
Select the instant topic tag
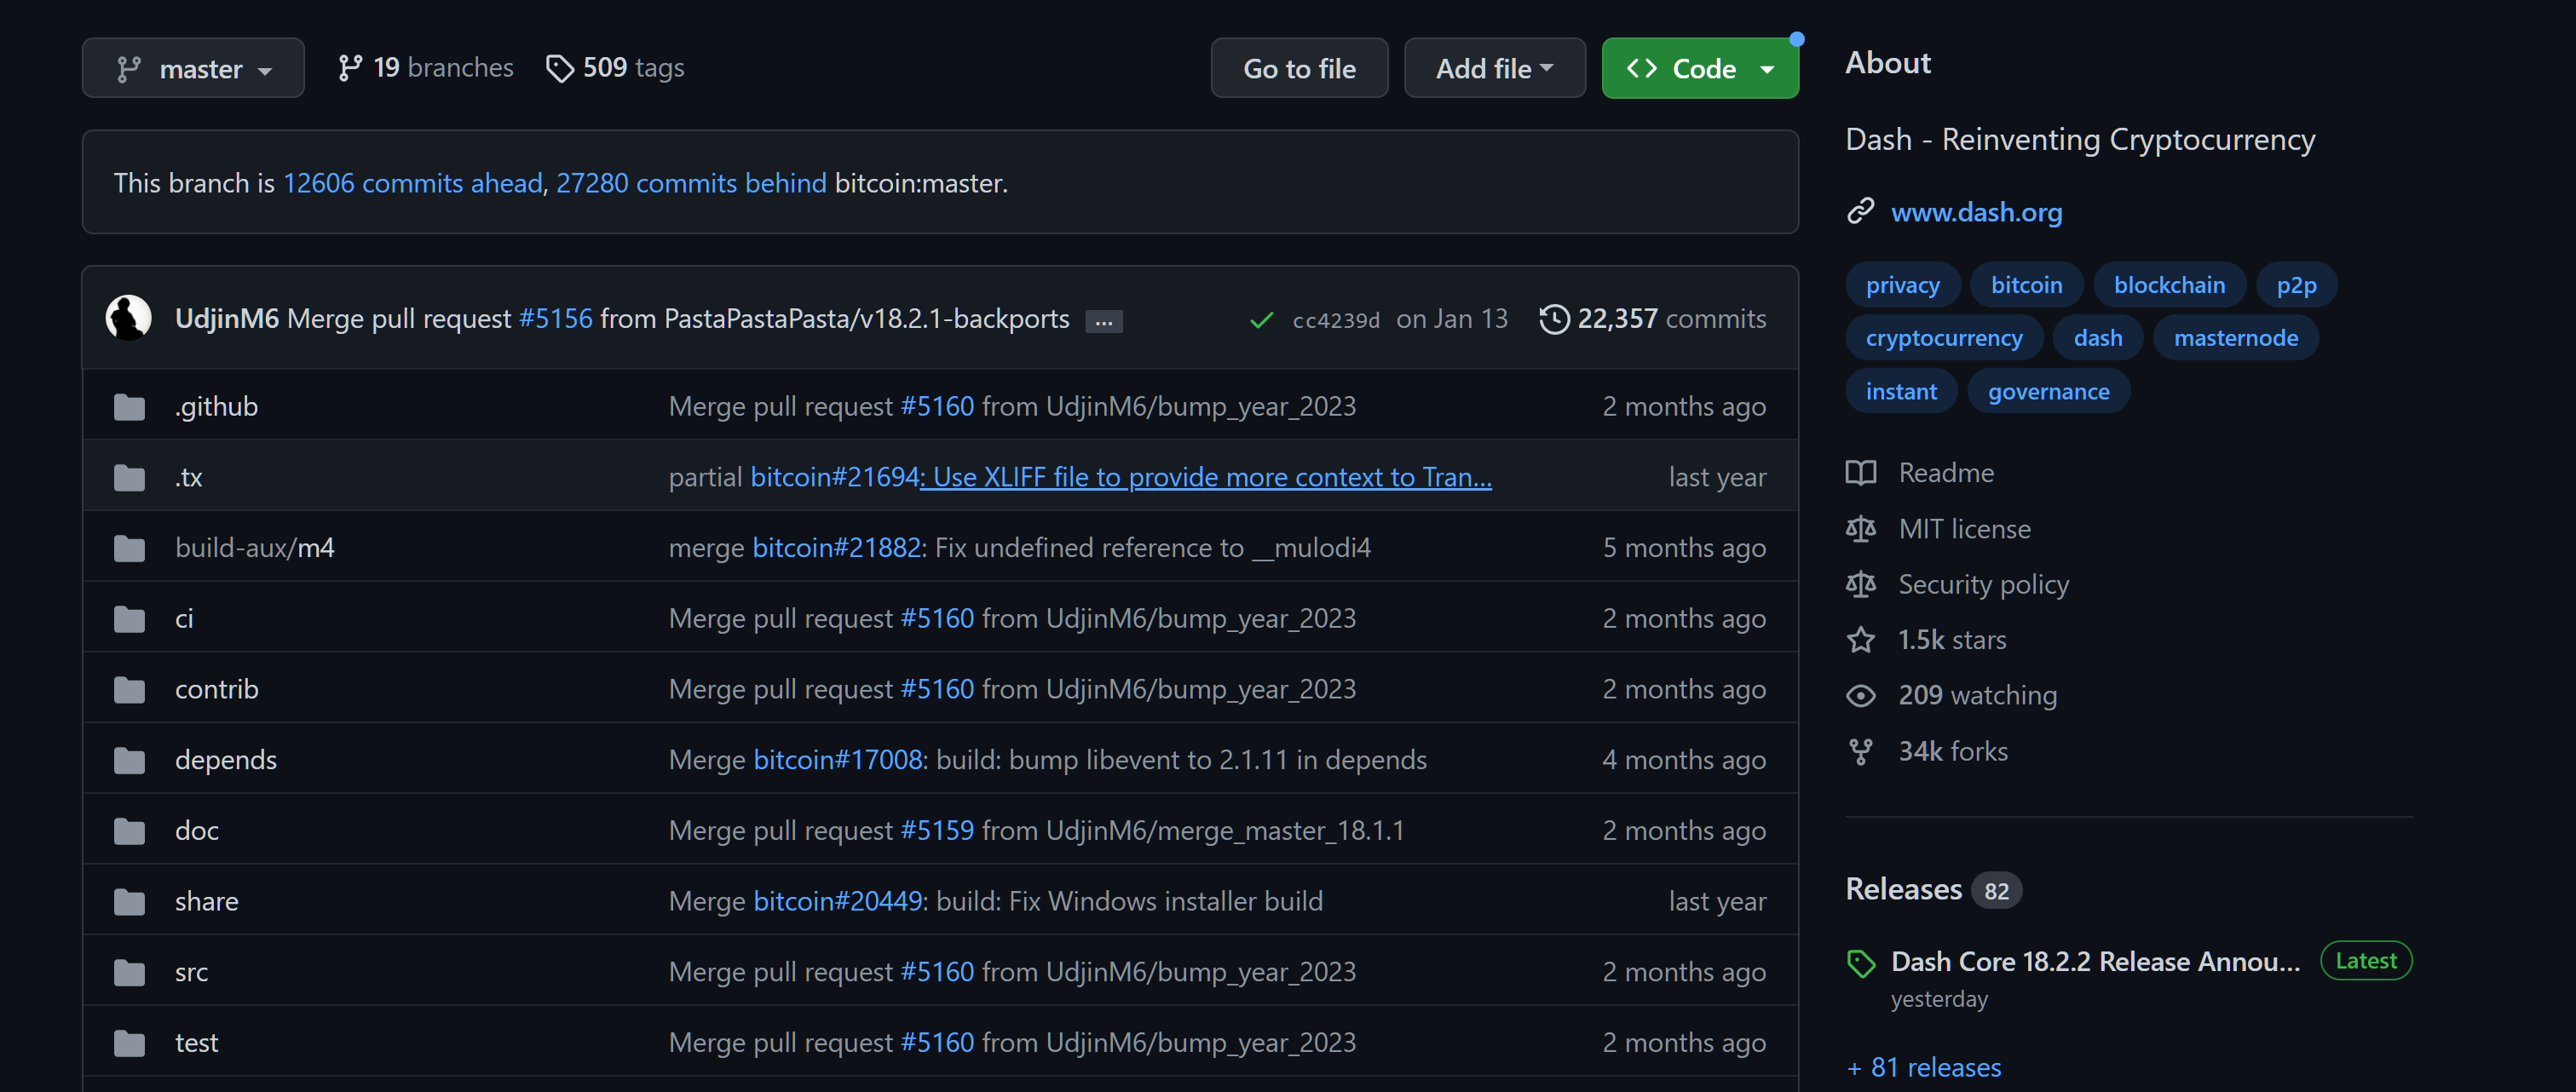1900,391
